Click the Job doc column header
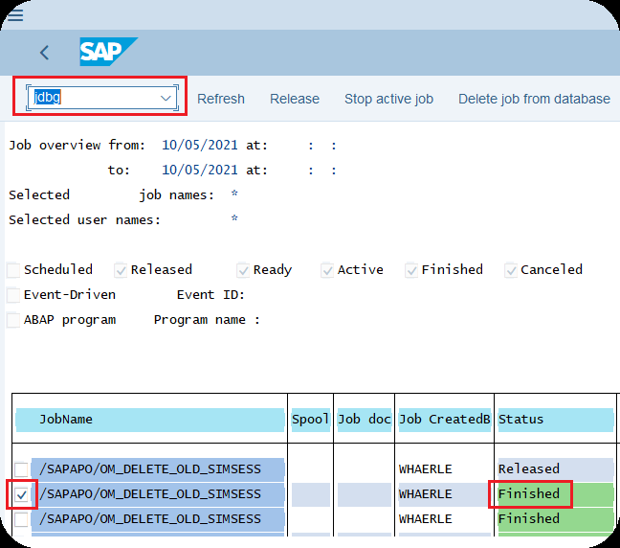The width and height of the screenshot is (620, 548). pos(365,420)
